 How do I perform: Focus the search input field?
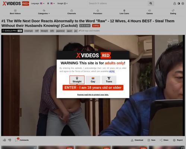coord(118,3)
